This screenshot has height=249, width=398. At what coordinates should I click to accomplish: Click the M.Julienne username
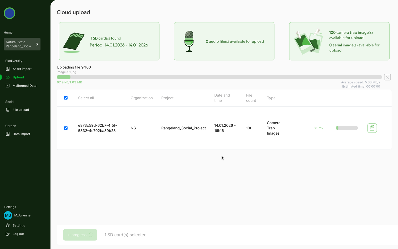(x=22, y=215)
